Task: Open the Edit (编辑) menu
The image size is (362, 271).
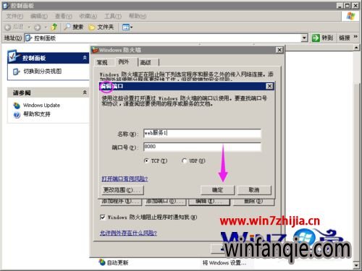Action: [x=39, y=16]
